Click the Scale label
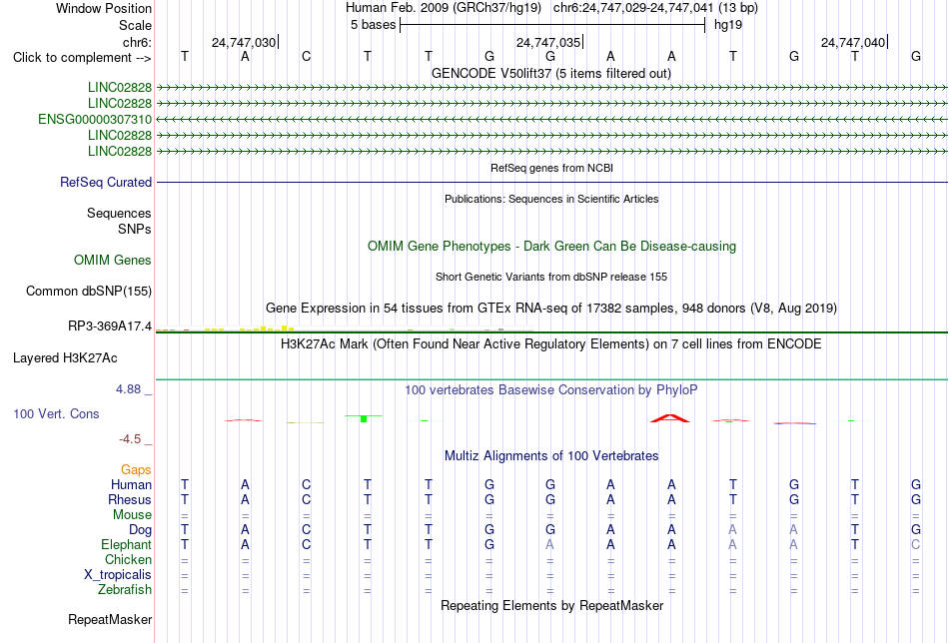 (x=135, y=25)
